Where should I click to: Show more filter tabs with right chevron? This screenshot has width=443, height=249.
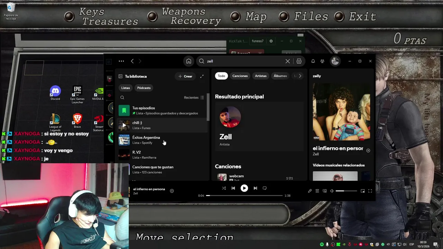(x=300, y=76)
